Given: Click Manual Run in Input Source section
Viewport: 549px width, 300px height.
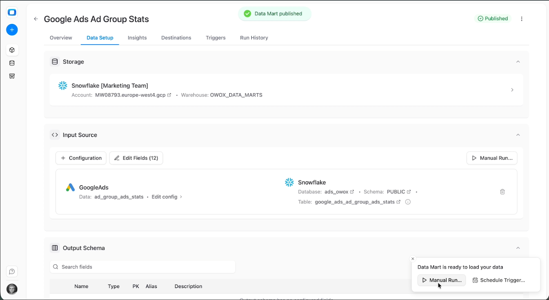Looking at the screenshot, I should pyautogui.click(x=492, y=158).
